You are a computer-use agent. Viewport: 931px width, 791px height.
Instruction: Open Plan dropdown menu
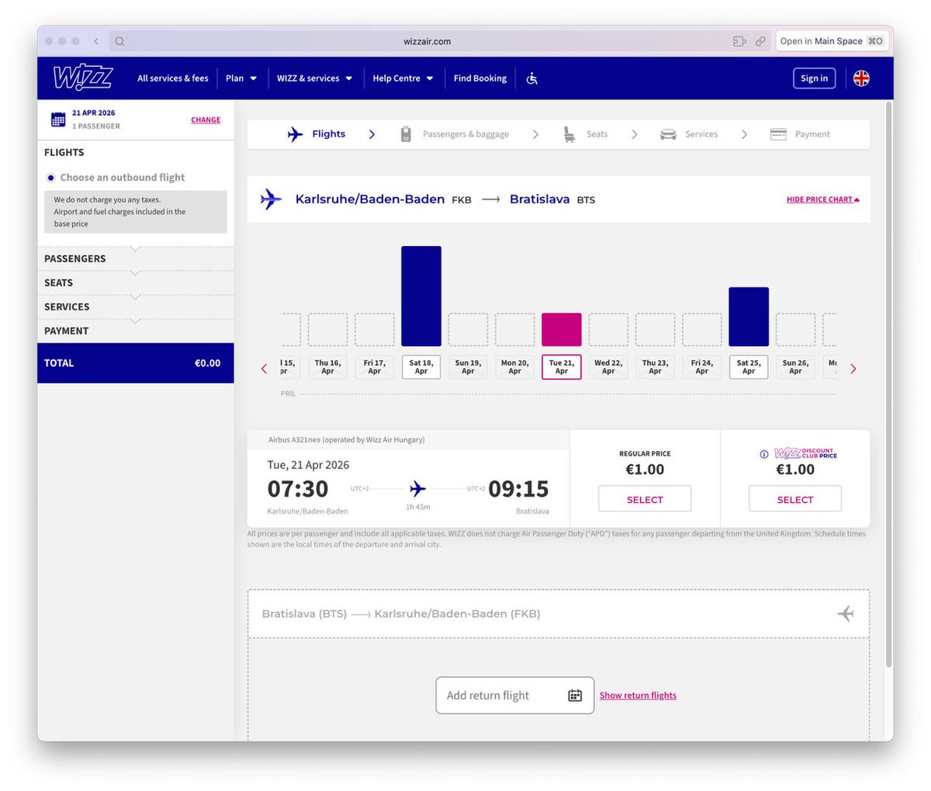pyautogui.click(x=241, y=78)
